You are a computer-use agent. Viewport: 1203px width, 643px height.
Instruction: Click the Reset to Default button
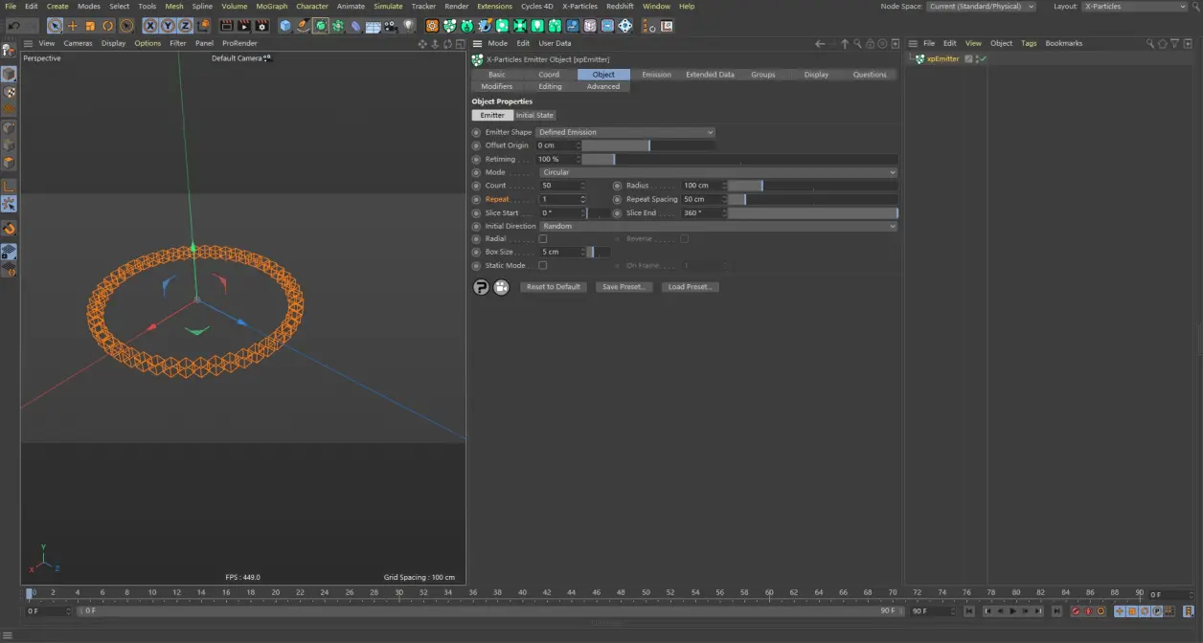[553, 286]
